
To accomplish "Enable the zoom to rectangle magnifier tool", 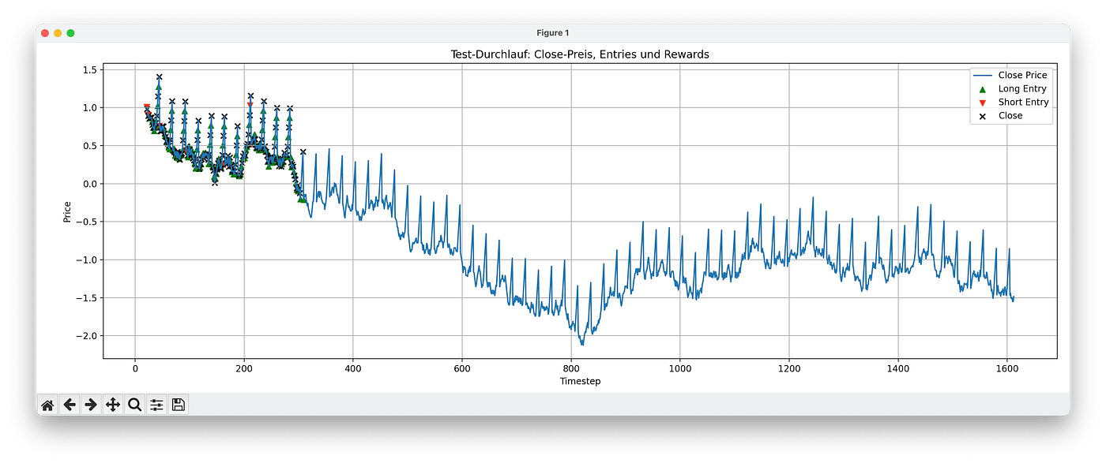I will [134, 405].
